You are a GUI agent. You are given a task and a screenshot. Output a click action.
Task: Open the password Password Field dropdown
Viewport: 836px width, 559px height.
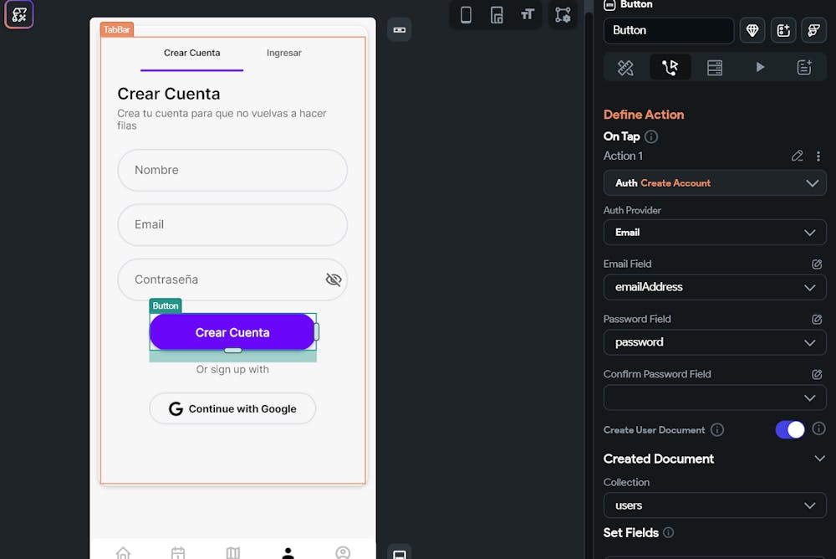pyautogui.click(x=715, y=342)
